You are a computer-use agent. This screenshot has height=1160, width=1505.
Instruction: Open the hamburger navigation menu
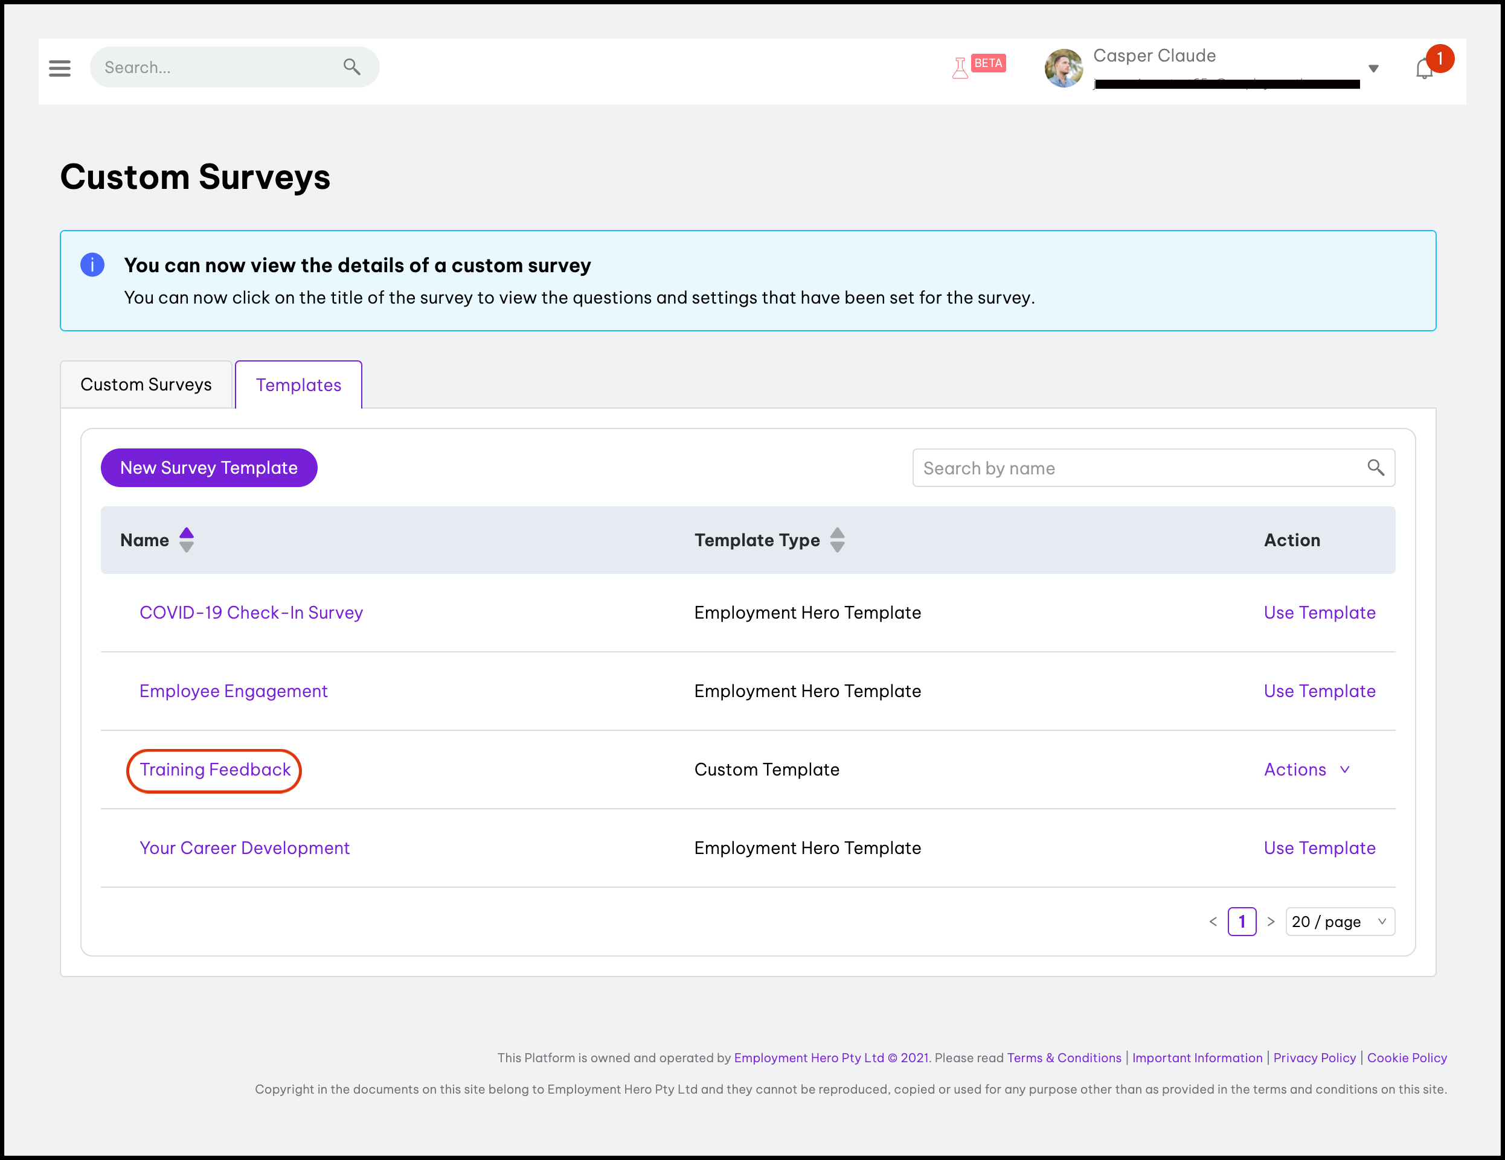(x=60, y=68)
